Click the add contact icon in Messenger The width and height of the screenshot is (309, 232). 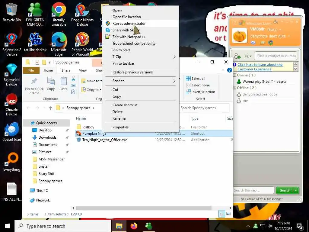click(x=237, y=56)
